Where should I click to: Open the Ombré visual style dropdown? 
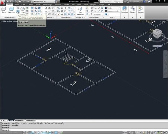pos(112,8)
